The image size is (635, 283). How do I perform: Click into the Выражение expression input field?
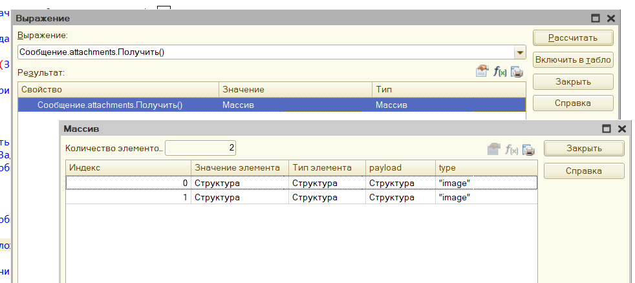click(265, 52)
